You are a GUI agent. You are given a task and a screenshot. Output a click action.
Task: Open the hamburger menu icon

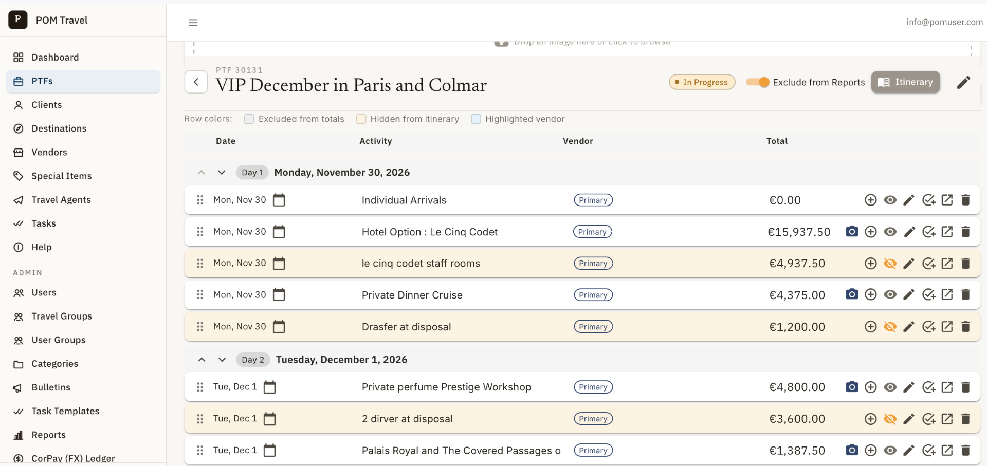[x=193, y=23]
